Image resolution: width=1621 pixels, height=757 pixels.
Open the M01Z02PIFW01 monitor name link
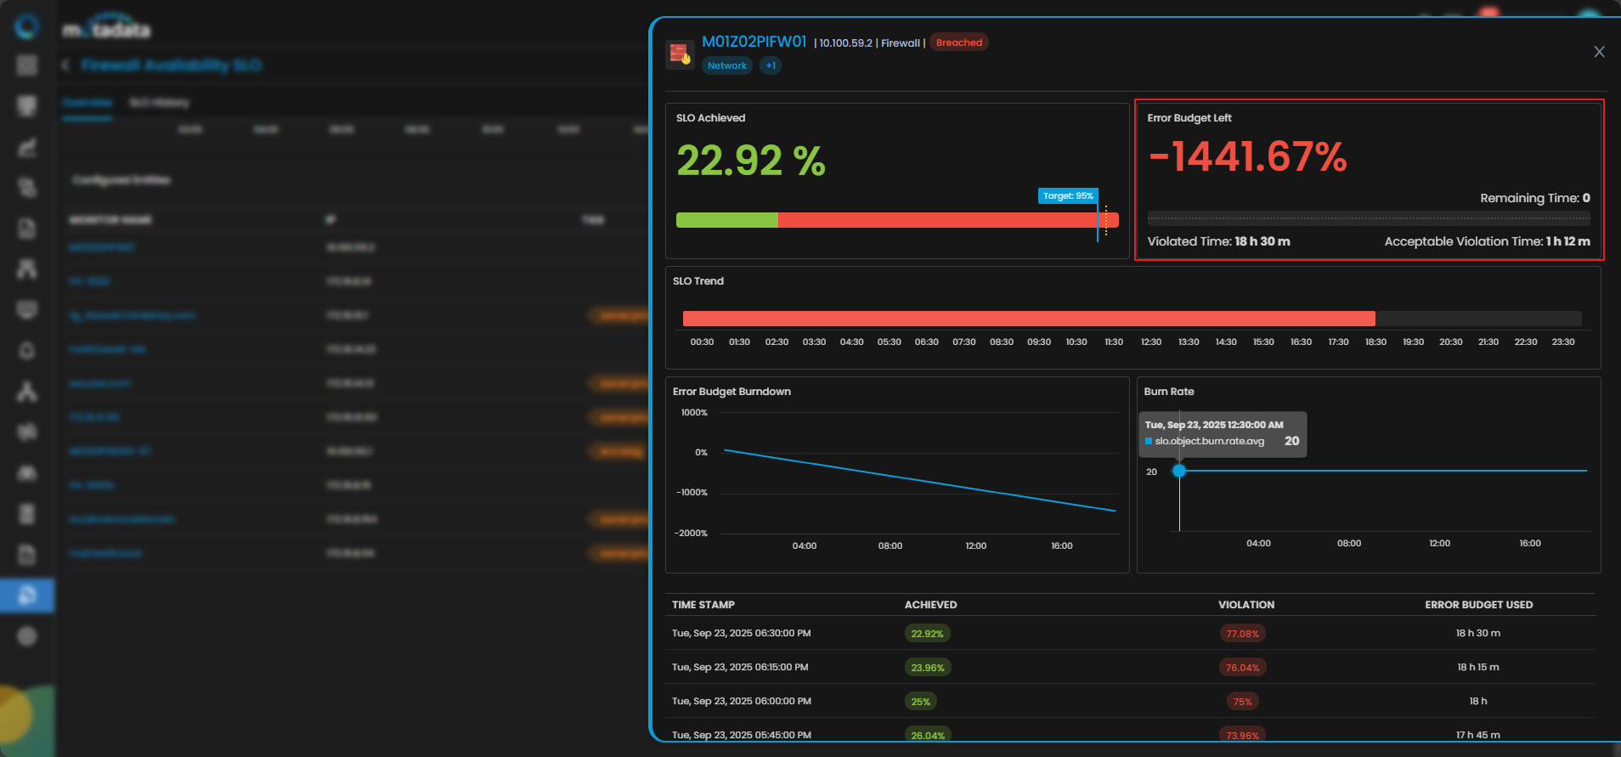pyautogui.click(x=754, y=42)
